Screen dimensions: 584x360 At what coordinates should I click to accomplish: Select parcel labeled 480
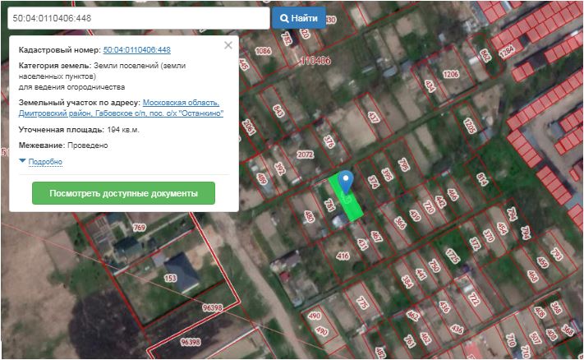[x=309, y=216]
